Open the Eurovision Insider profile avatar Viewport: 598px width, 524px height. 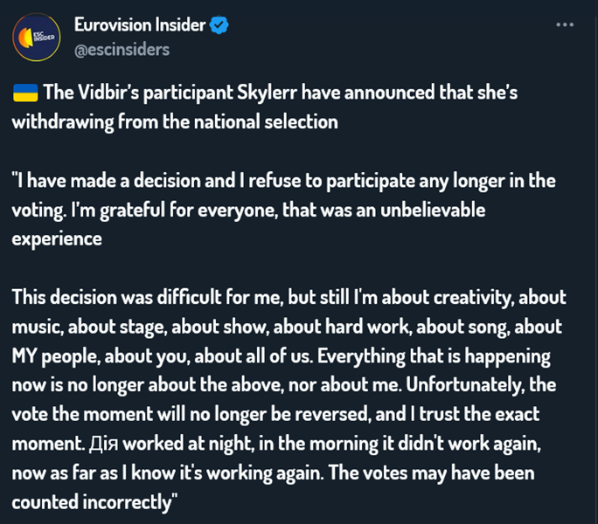[x=36, y=37]
